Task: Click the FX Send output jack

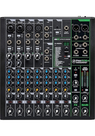Action: point(76,52)
